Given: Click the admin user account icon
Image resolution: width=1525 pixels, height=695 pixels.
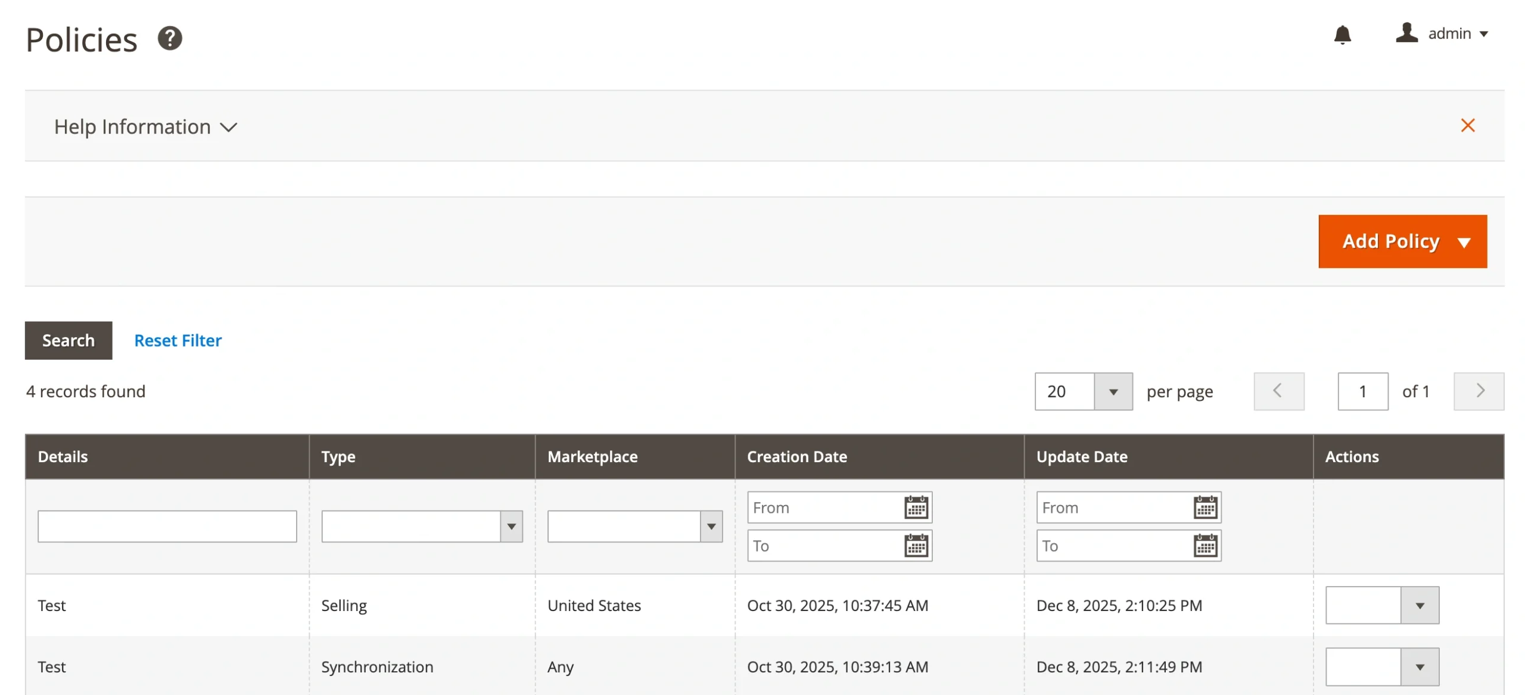Looking at the screenshot, I should 1406,33.
